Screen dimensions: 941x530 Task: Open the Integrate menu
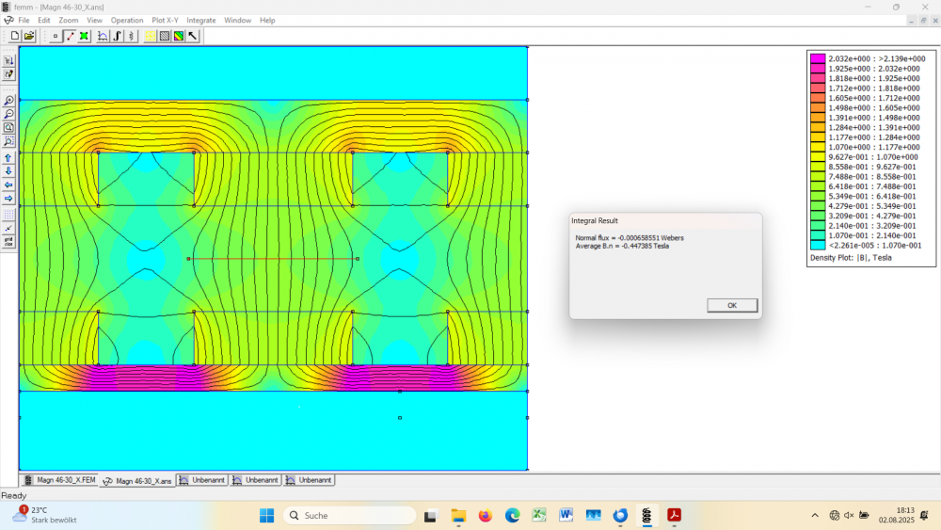200,20
